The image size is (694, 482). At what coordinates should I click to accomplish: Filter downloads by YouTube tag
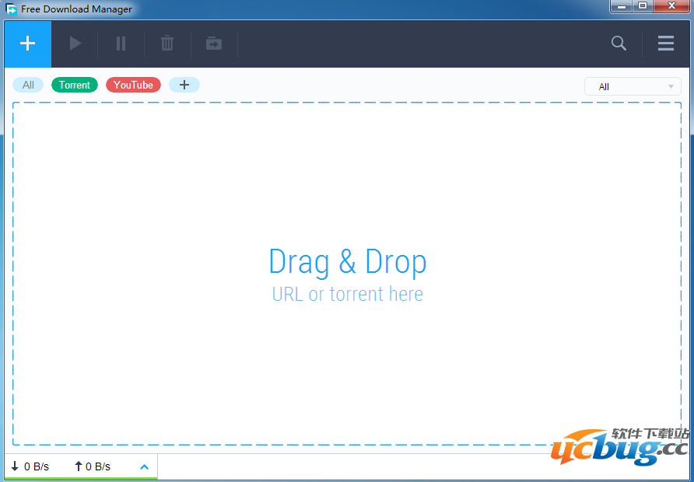pos(133,85)
